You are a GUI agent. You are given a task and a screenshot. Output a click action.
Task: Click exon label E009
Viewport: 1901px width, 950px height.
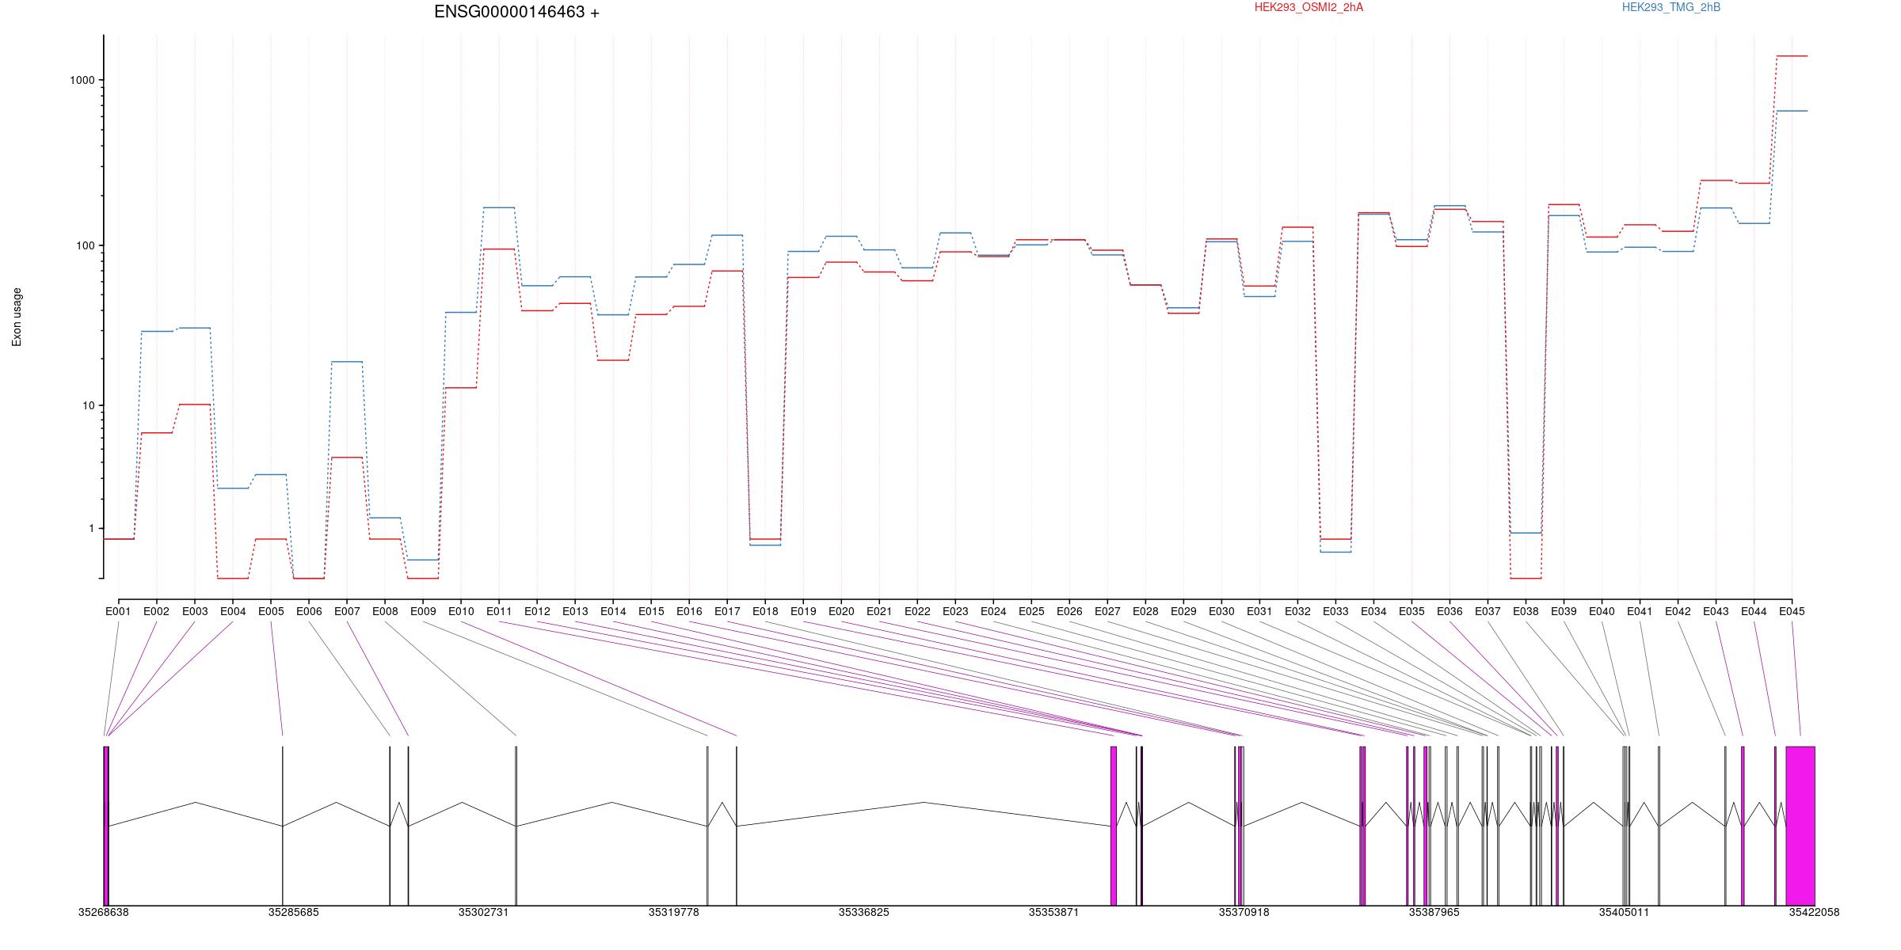[x=423, y=611]
